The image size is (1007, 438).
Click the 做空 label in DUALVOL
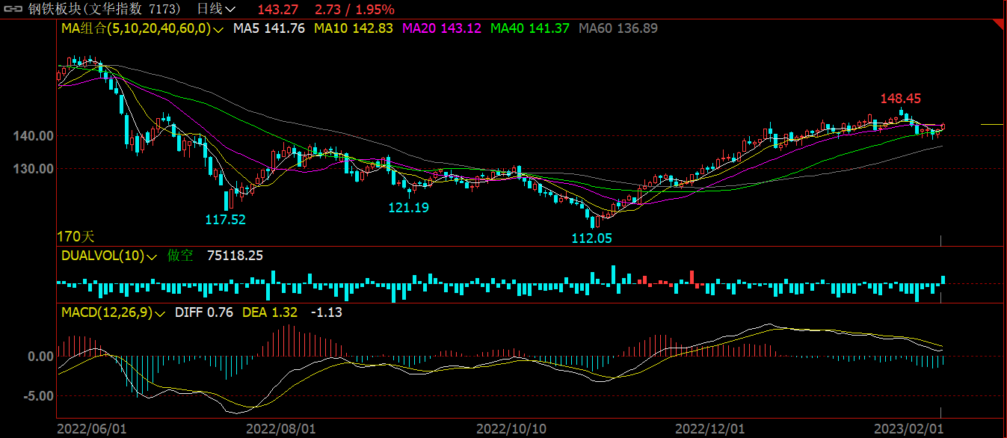(x=180, y=256)
